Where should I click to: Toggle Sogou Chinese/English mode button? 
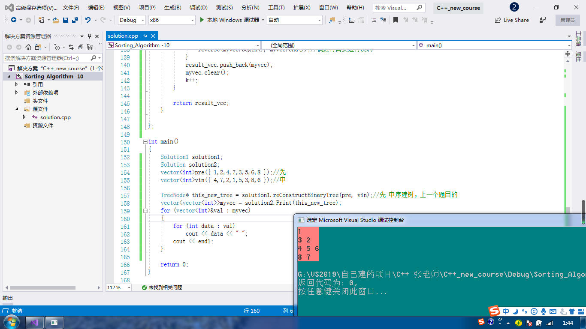pos(506,311)
